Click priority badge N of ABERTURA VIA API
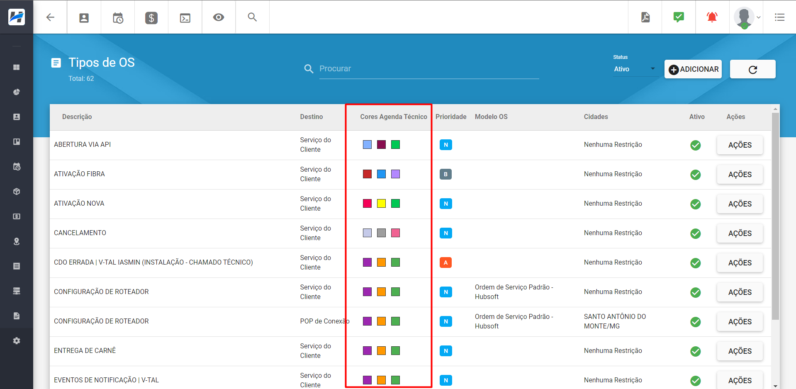Viewport: 796px width, 389px height. click(x=445, y=145)
